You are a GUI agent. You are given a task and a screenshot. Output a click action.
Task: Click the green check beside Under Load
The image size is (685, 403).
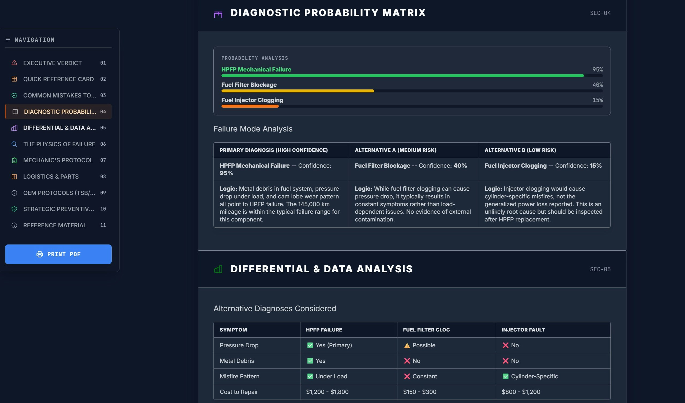[x=310, y=376]
